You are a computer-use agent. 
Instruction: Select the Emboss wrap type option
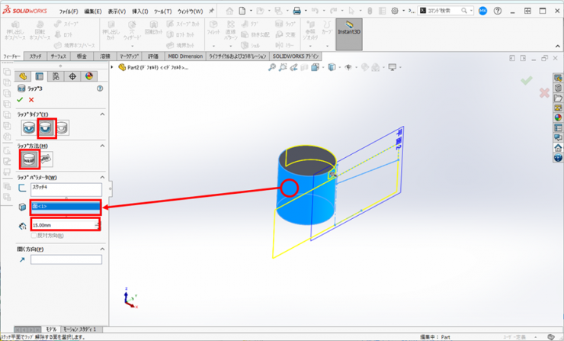tap(29, 127)
